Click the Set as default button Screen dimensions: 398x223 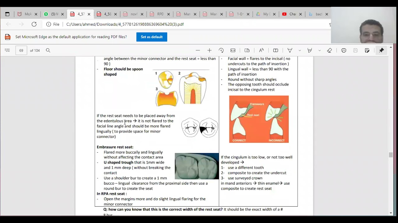click(x=152, y=37)
